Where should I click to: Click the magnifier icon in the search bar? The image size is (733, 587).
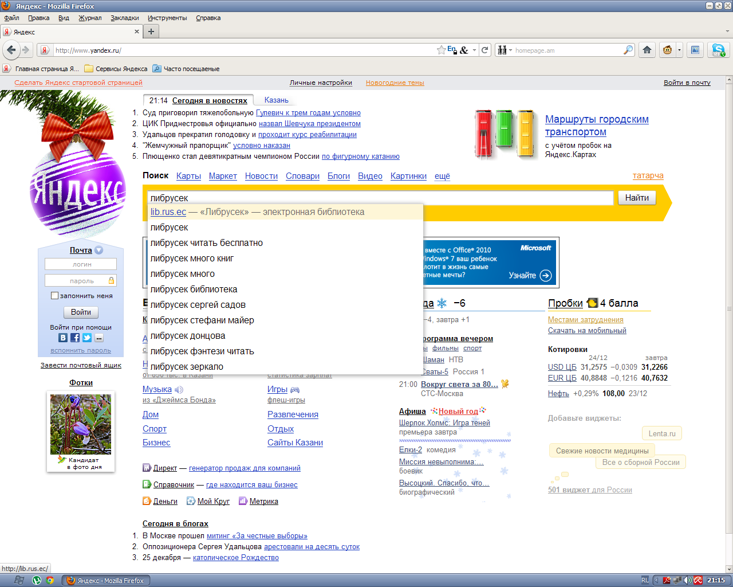pyautogui.click(x=628, y=50)
